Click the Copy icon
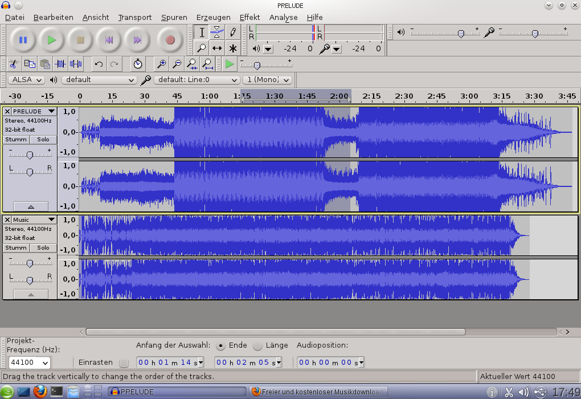The width and height of the screenshot is (581, 399). (29, 64)
